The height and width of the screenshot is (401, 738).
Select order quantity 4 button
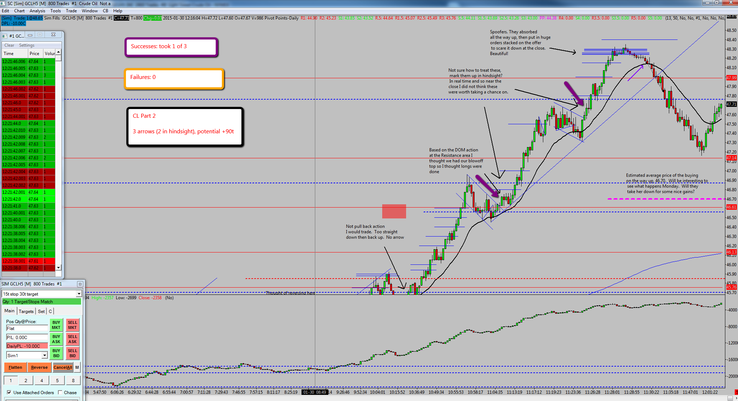(x=42, y=380)
